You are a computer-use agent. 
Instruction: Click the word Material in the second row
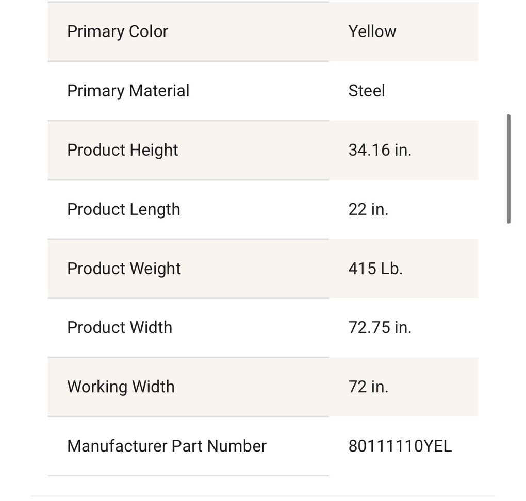coord(159,91)
